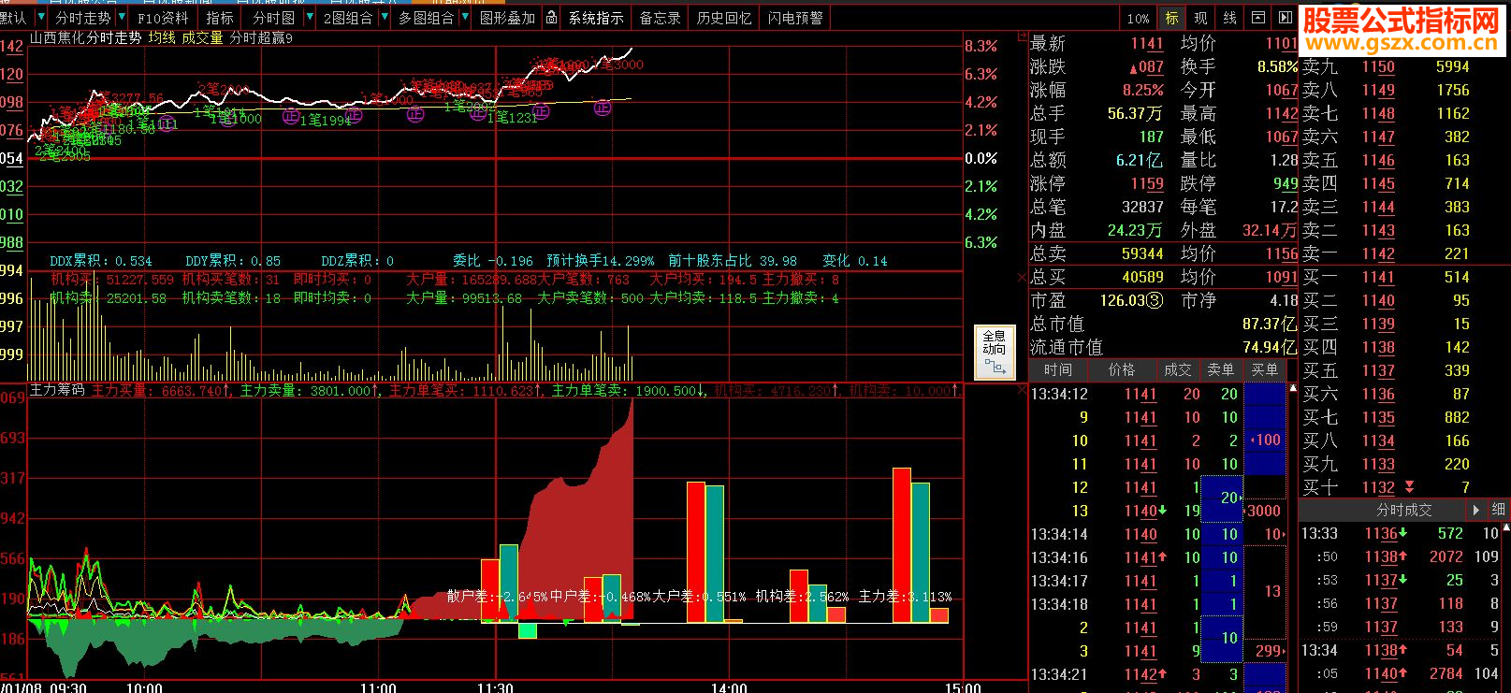
Task: Click the 3000 order entry in the tick list
Action: click(1263, 511)
